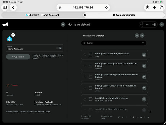
Task: Open the filter icon in the search bar
Action: 143,43
